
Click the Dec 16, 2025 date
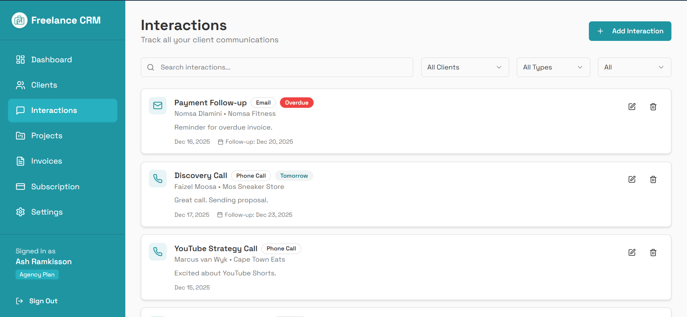tap(192, 142)
